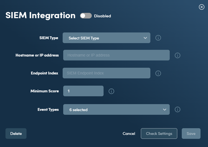Click the Disabled status label
The width and height of the screenshot is (208, 147).
click(103, 16)
